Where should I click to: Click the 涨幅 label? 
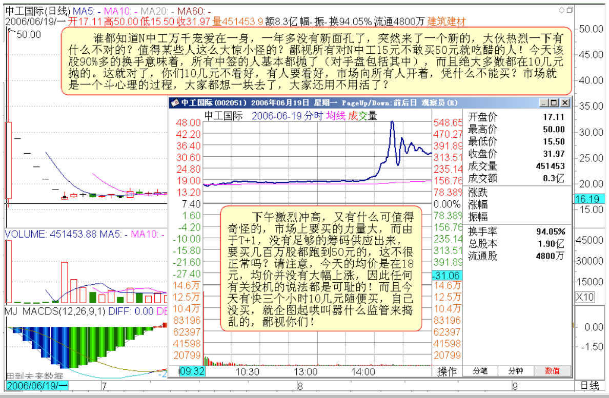click(x=478, y=204)
